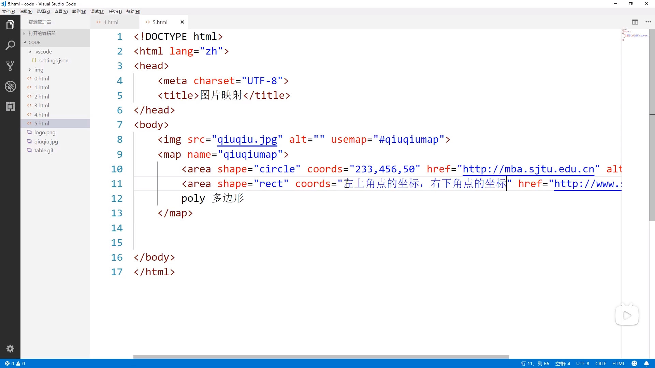This screenshot has height=368, width=655.
Task: Open the Extensions view icon
Action: pyautogui.click(x=10, y=107)
